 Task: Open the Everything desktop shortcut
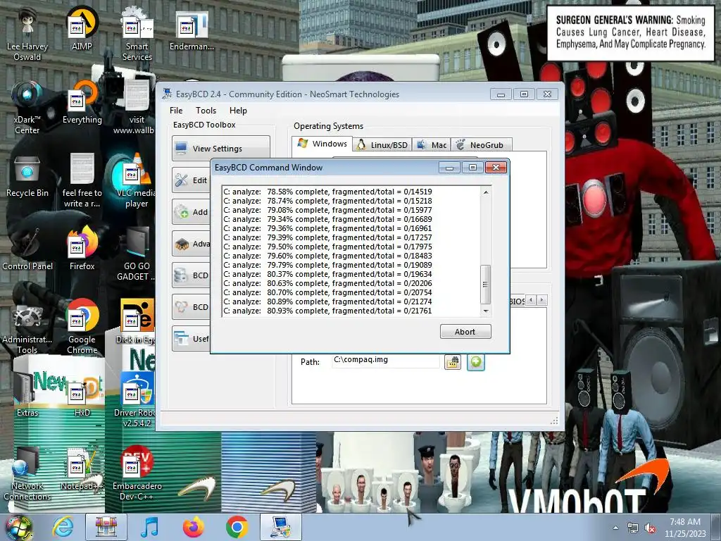82,103
